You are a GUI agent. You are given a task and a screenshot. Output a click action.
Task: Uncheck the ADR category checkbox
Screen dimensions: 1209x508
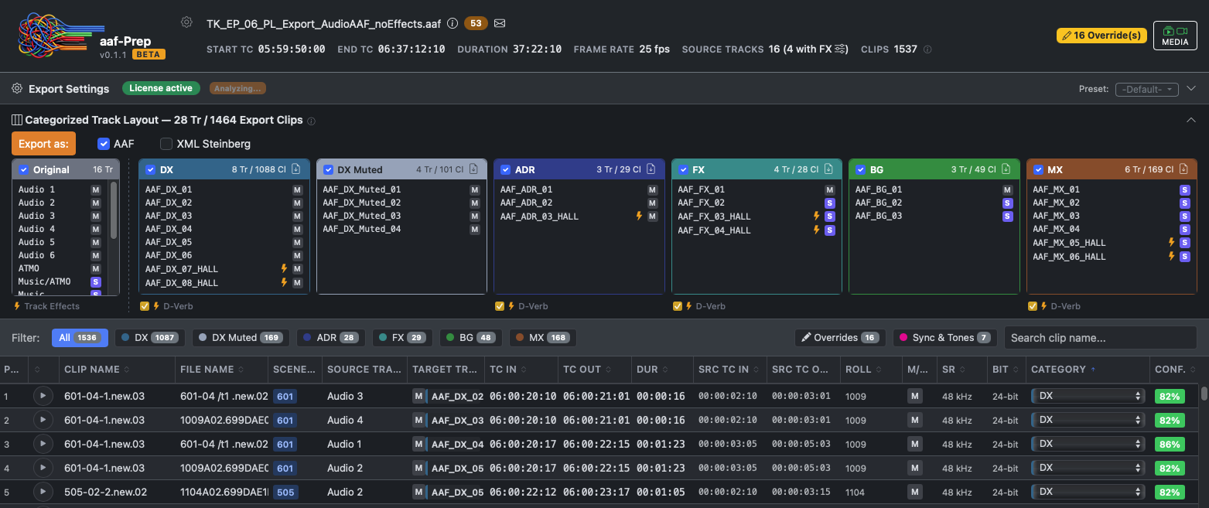[506, 169]
